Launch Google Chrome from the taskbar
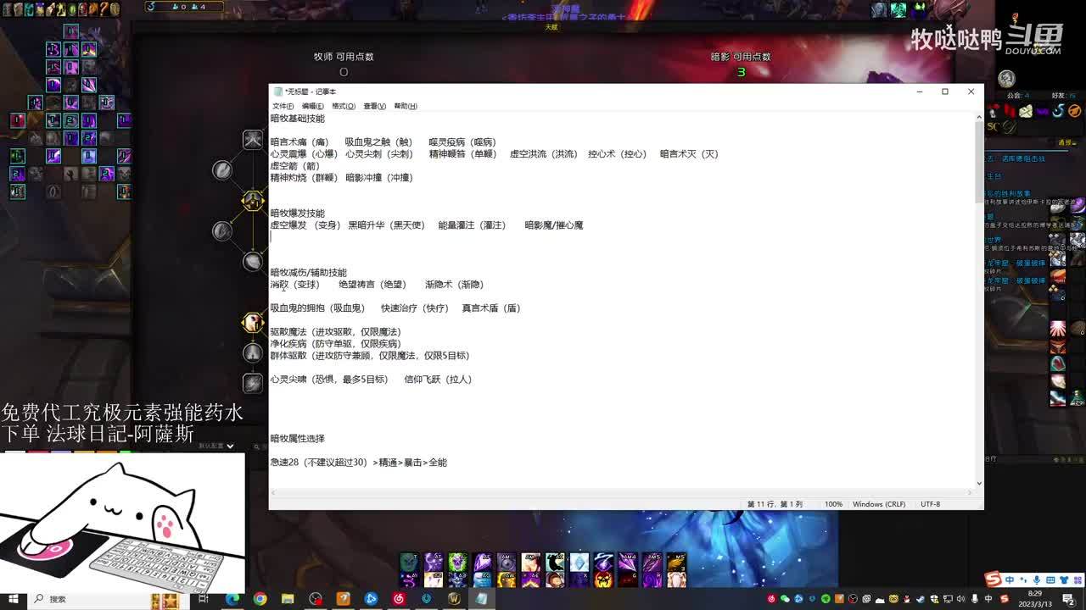This screenshot has width=1086, height=610. pyautogui.click(x=260, y=599)
